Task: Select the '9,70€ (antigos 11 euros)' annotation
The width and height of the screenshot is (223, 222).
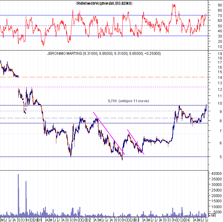Action: pyautogui.click(x=128, y=101)
